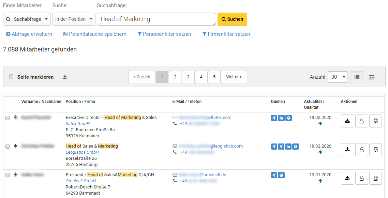Open the Anzahl results-per-page dropdown
This screenshot has height=198, width=388.
pyautogui.click(x=337, y=77)
